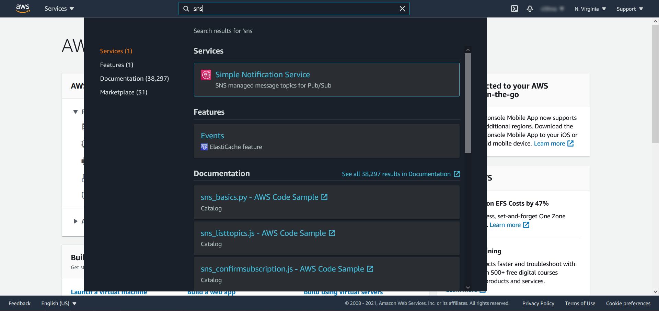Open the notifications bell icon
Viewport: 659px width, 311px height.
tap(530, 9)
